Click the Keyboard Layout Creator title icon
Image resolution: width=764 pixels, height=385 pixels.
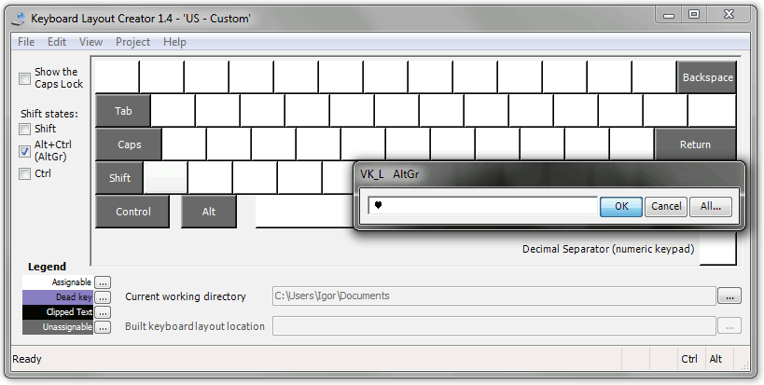[19, 19]
